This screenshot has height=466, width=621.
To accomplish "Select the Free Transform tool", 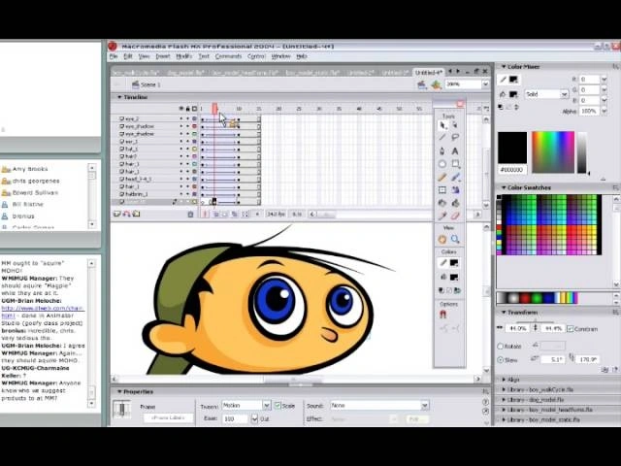I will coord(442,190).
